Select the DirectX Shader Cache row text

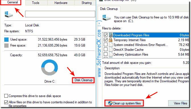point(128,50)
